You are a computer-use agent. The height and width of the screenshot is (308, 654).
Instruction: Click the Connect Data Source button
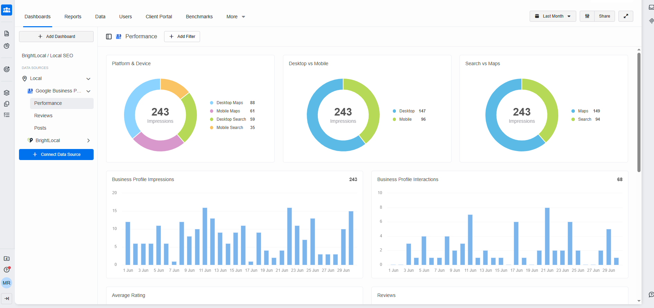coord(56,155)
